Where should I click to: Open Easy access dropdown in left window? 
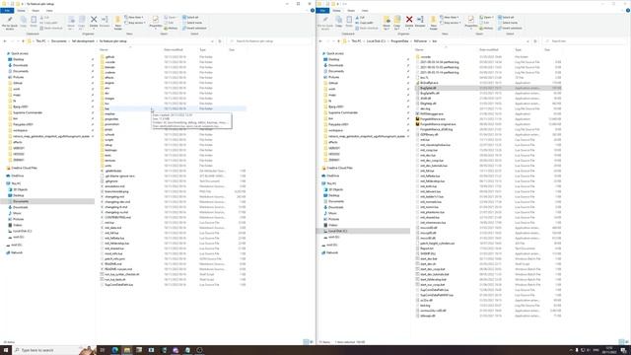click(x=135, y=23)
